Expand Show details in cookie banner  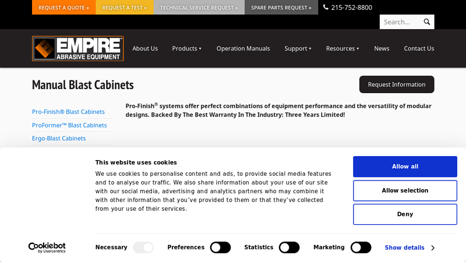click(x=409, y=247)
